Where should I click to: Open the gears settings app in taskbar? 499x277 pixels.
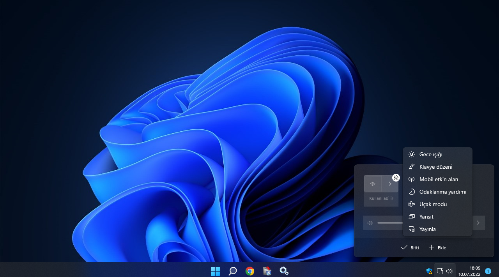click(x=284, y=271)
